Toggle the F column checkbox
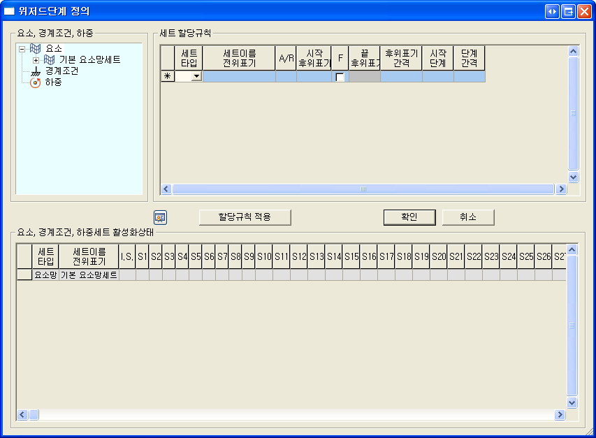The height and width of the screenshot is (438, 596). 340,77
